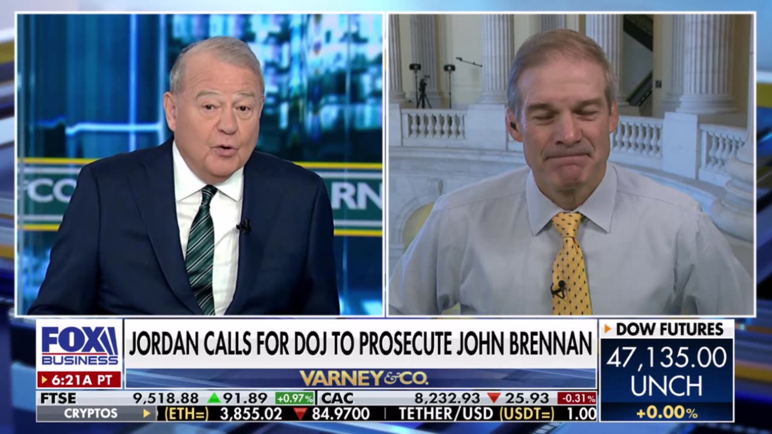Click the orange Dow Futures triangle

pos(608,329)
